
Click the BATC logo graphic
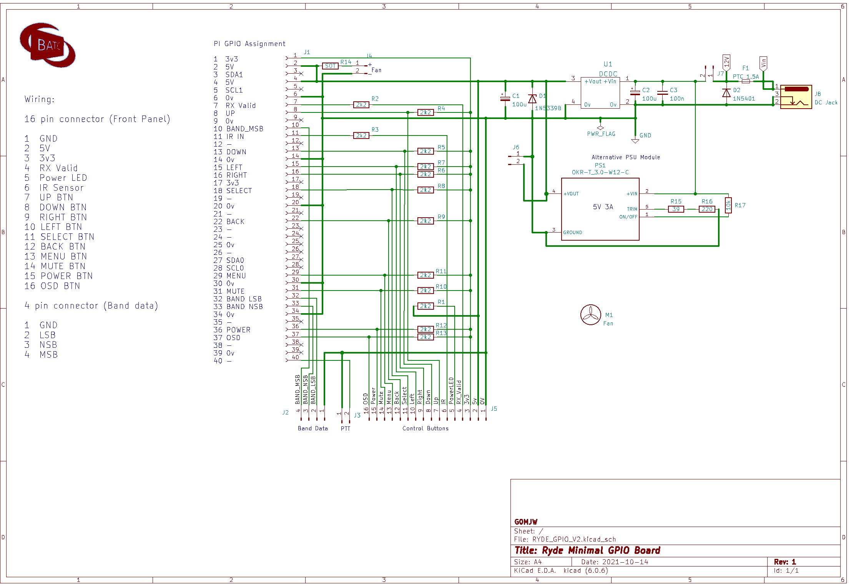click(x=47, y=45)
